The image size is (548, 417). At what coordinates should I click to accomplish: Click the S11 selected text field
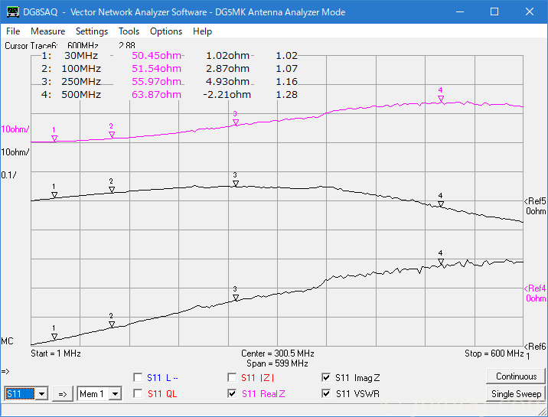click(20, 394)
